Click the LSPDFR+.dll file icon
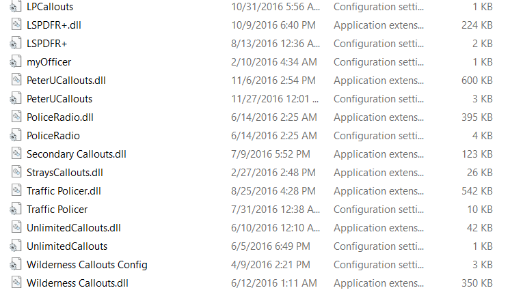Screen dimensions: 510x301 click(x=16, y=25)
